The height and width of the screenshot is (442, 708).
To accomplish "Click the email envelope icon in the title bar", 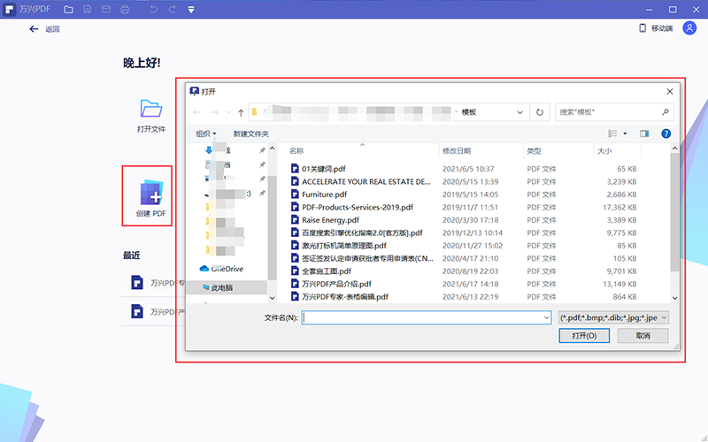I will point(105,10).
